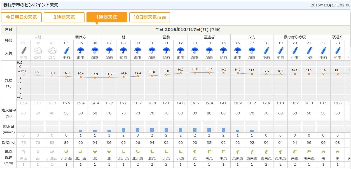Click the hour 04 precipitation probability value 50

pyautogui.click(x=66, y=113)
